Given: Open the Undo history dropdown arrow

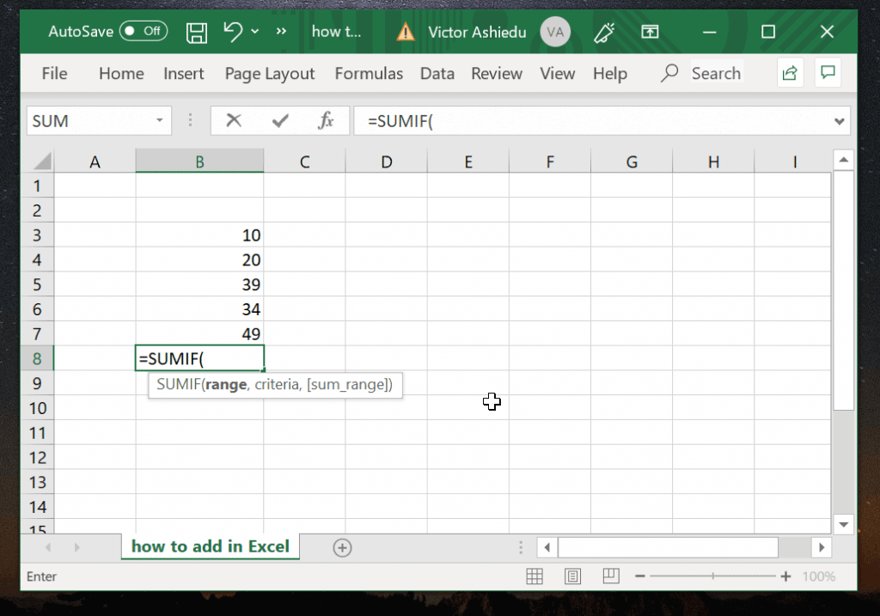Looking at the screenshot, I should 254,32.
